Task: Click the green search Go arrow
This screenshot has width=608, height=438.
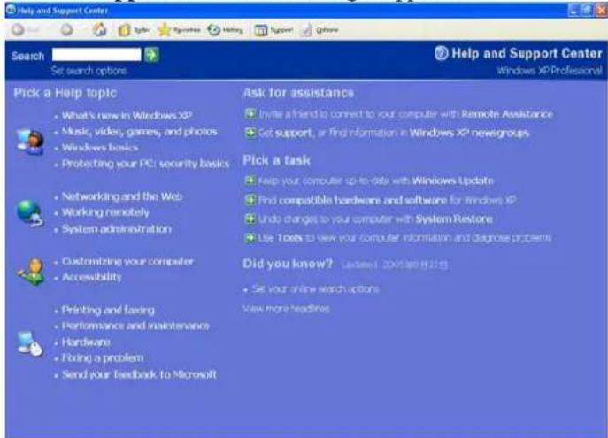Action: click(151, 55)
